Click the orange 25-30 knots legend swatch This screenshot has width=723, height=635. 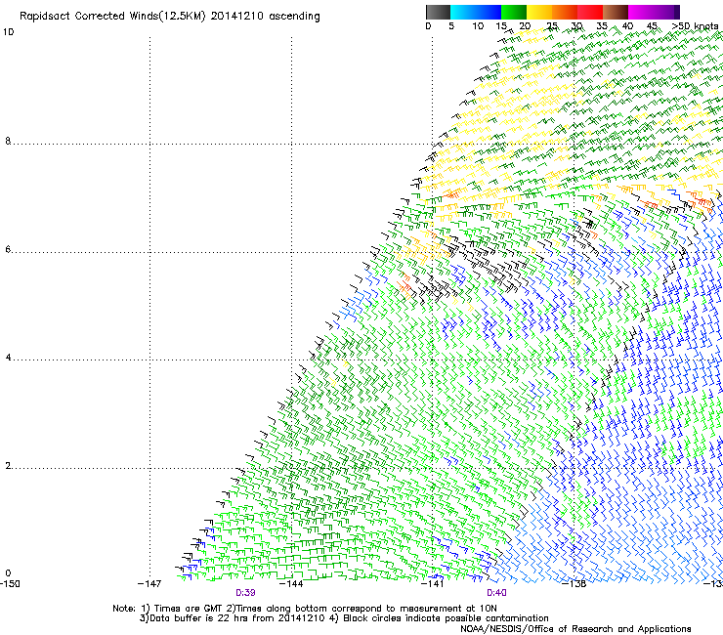[565, 12]
